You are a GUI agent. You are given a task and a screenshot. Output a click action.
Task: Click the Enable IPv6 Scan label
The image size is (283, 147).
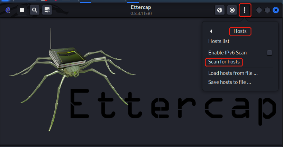227,53
